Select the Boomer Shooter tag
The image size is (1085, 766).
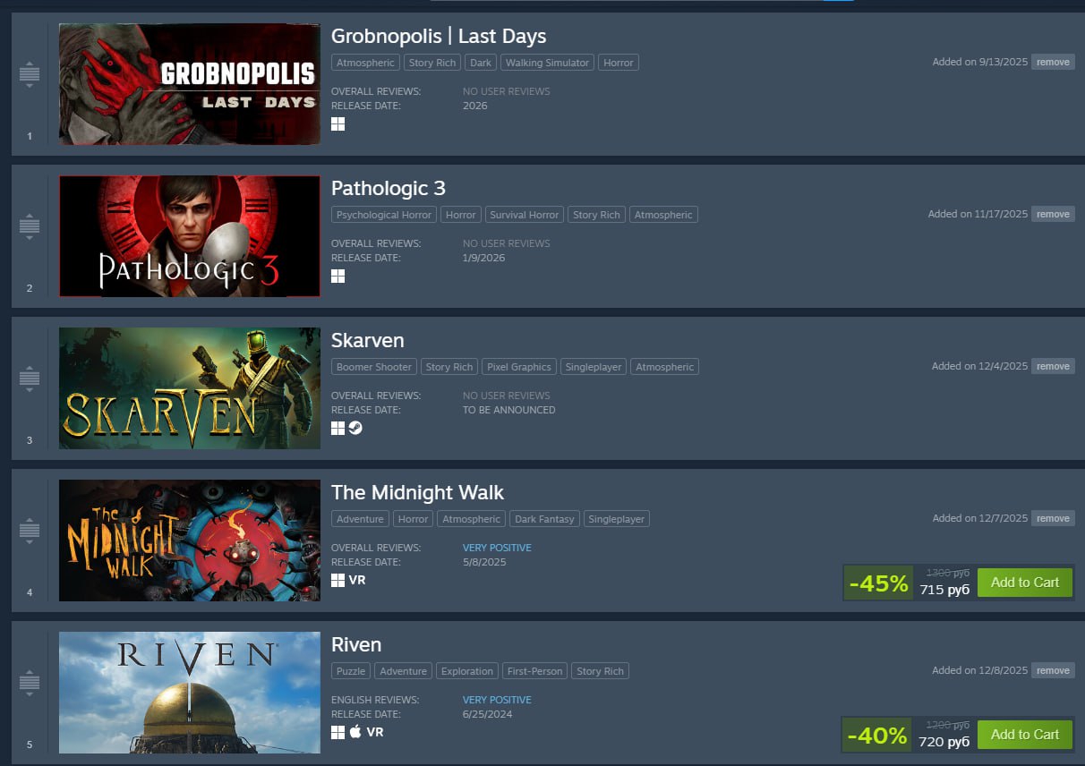click(x=374, y=367)
